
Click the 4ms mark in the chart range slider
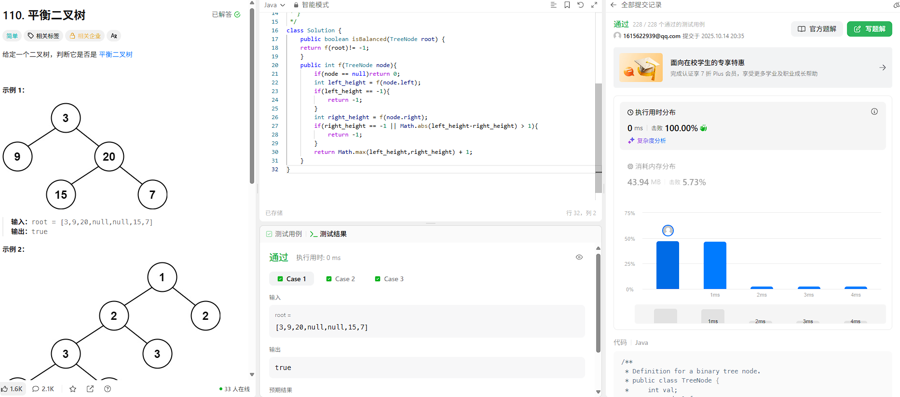tap(855, 321)
